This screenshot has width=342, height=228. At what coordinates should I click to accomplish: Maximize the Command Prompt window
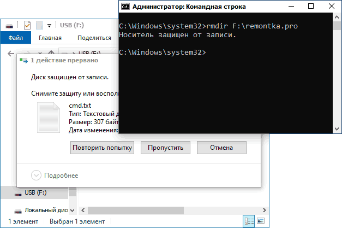pyautogui.click(x=311, y=7)
